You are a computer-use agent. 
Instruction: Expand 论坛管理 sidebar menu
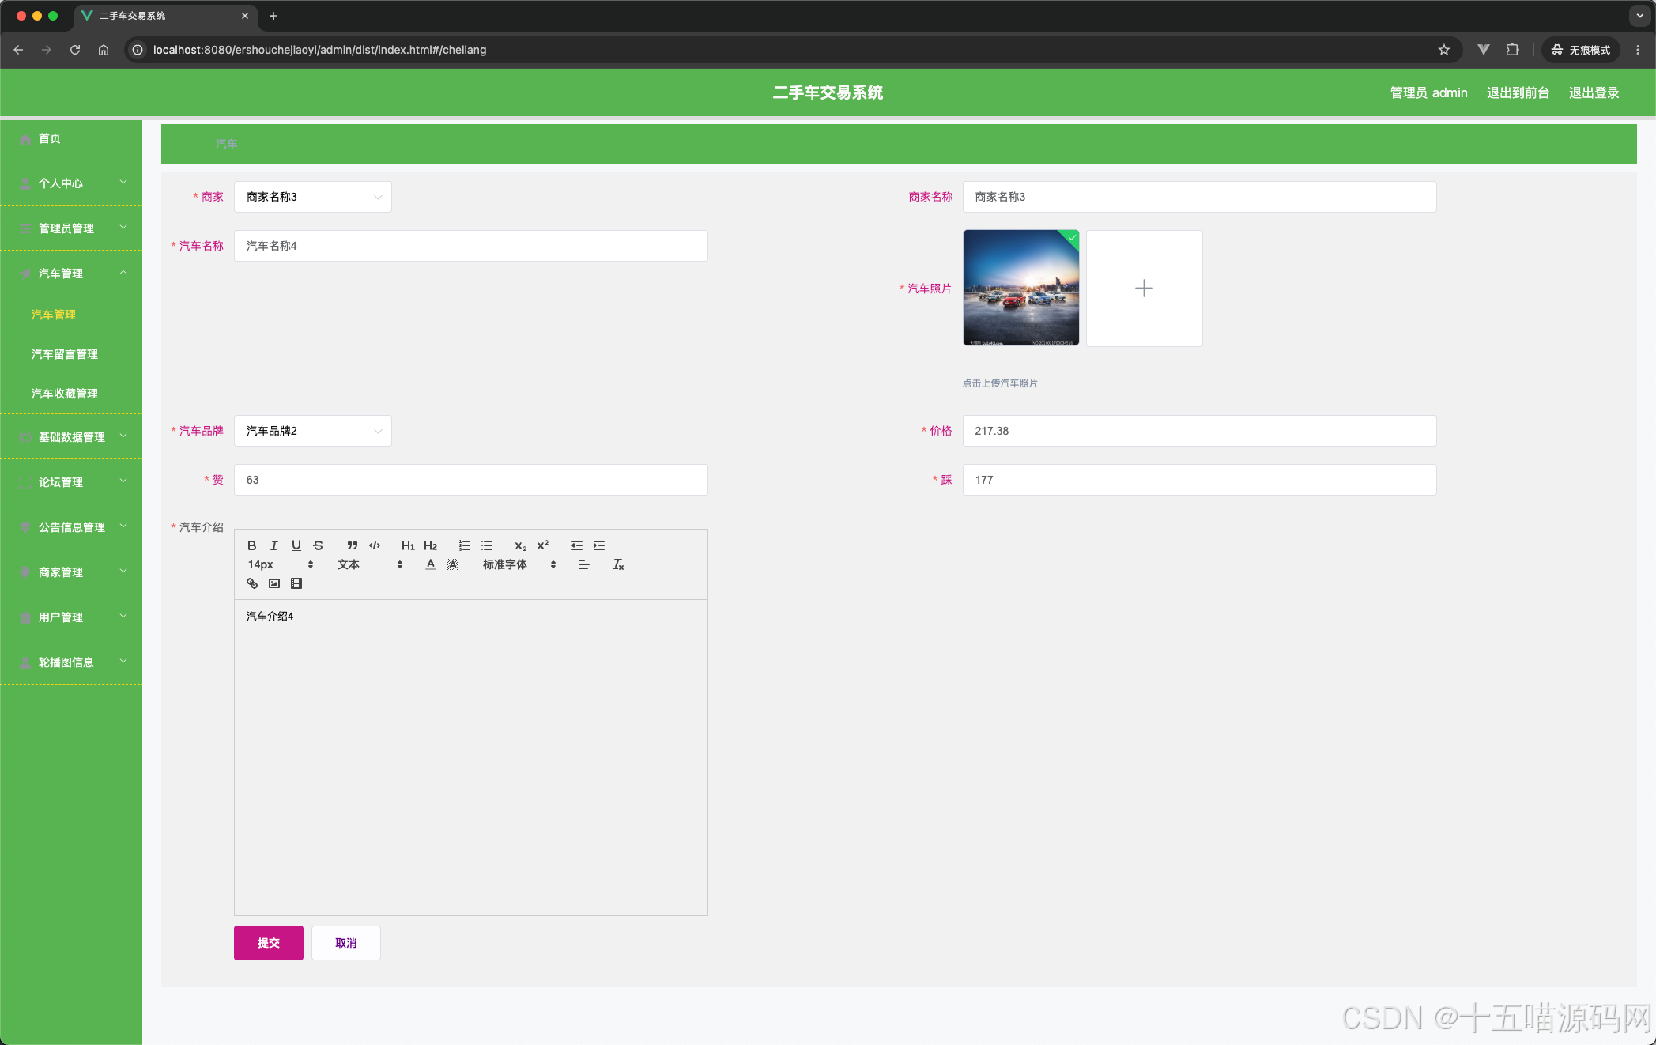[71, 482]
